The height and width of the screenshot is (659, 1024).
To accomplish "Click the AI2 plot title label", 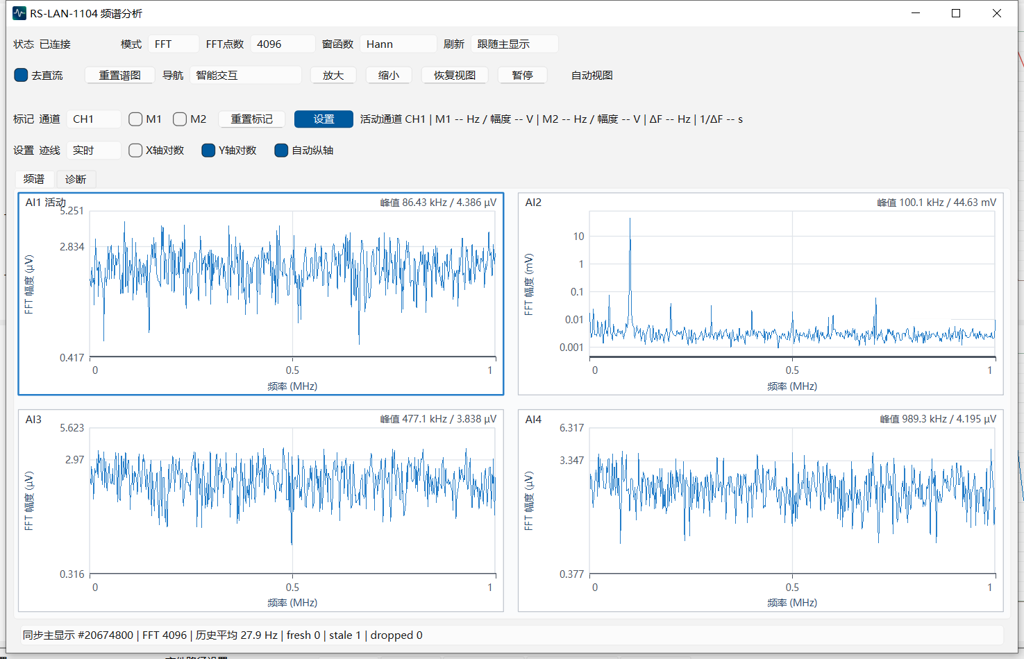I will coord(533,203).
